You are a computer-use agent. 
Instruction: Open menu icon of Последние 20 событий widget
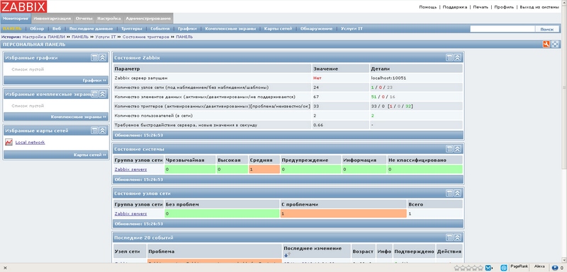[x=449, y=238]
